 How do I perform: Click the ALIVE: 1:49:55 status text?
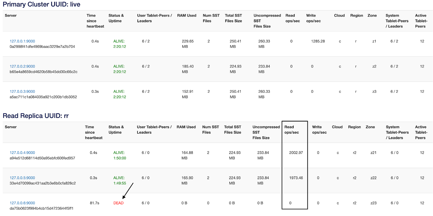119,180
